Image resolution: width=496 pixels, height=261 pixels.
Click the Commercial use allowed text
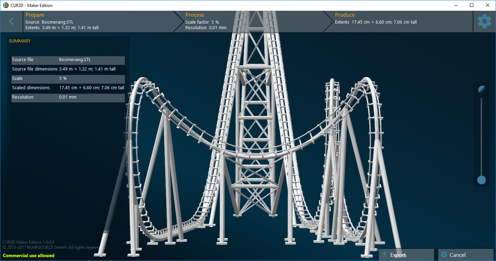(x=28, y=255)
